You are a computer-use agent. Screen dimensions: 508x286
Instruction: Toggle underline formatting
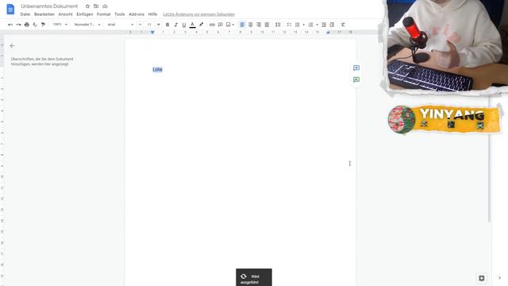[x=184, y=25]
